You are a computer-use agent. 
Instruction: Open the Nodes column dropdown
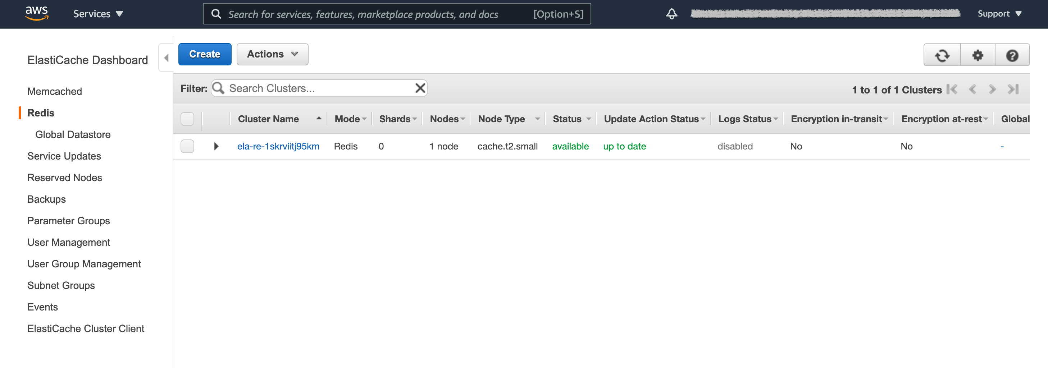point(463,119)
